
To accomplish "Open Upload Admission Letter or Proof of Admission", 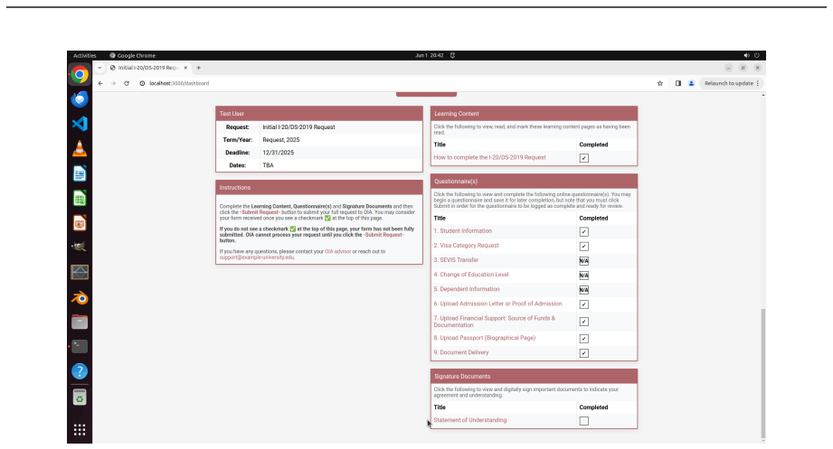I will [497, 304].
